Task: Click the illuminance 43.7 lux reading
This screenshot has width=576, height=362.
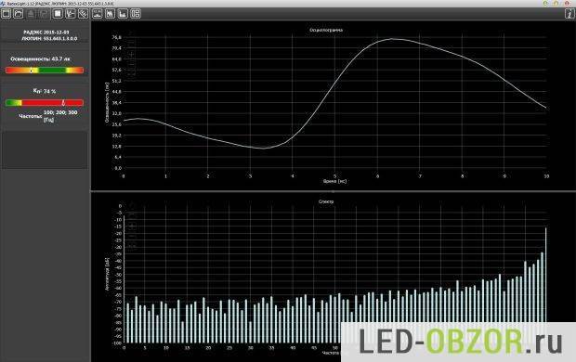Action: point(40,58)
